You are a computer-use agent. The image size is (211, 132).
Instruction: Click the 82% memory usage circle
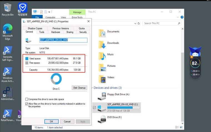click(x=195, y=63)
